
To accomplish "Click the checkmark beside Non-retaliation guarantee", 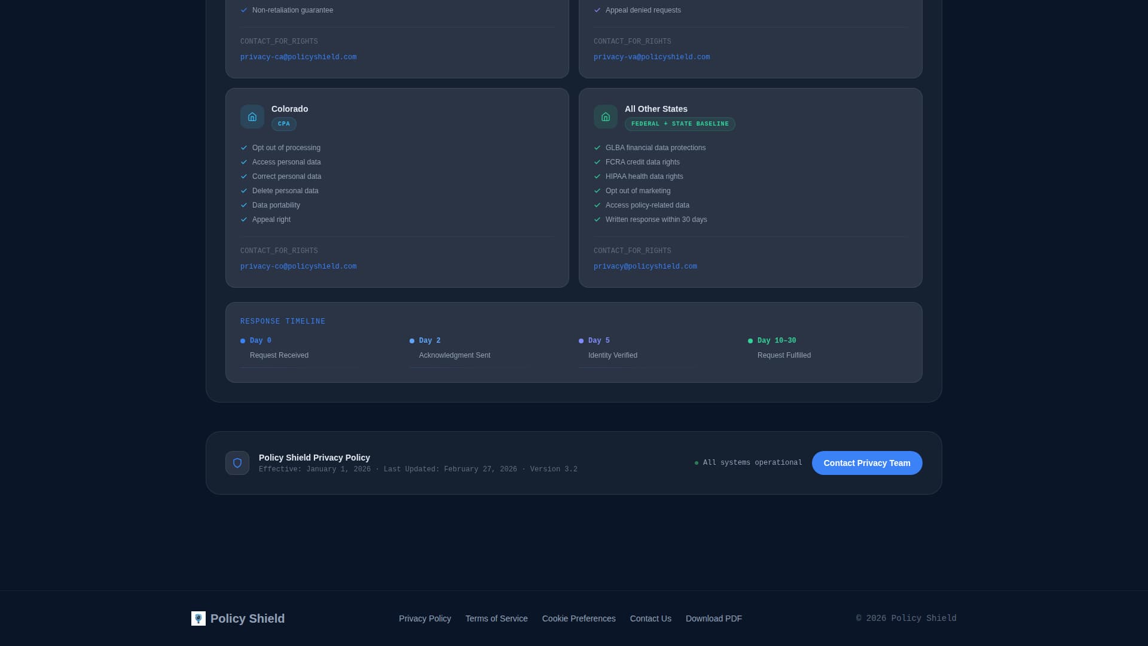I will coord(243,10).
